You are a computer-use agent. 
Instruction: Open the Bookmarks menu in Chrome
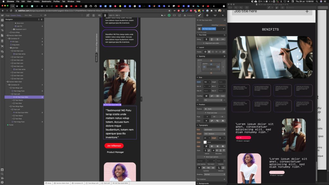[46, 2]
